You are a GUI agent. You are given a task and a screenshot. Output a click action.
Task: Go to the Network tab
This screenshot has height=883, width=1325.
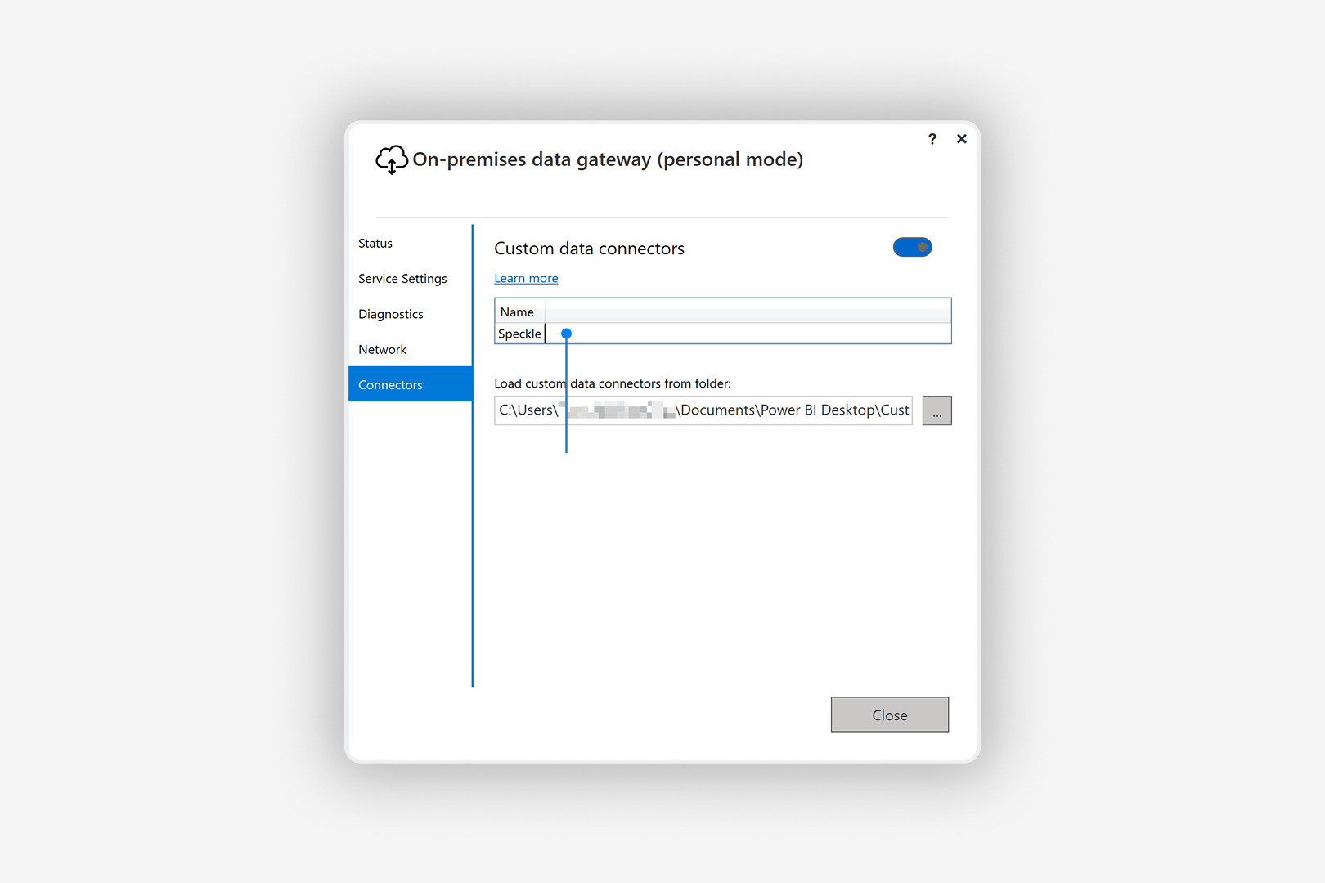point(410,349)
